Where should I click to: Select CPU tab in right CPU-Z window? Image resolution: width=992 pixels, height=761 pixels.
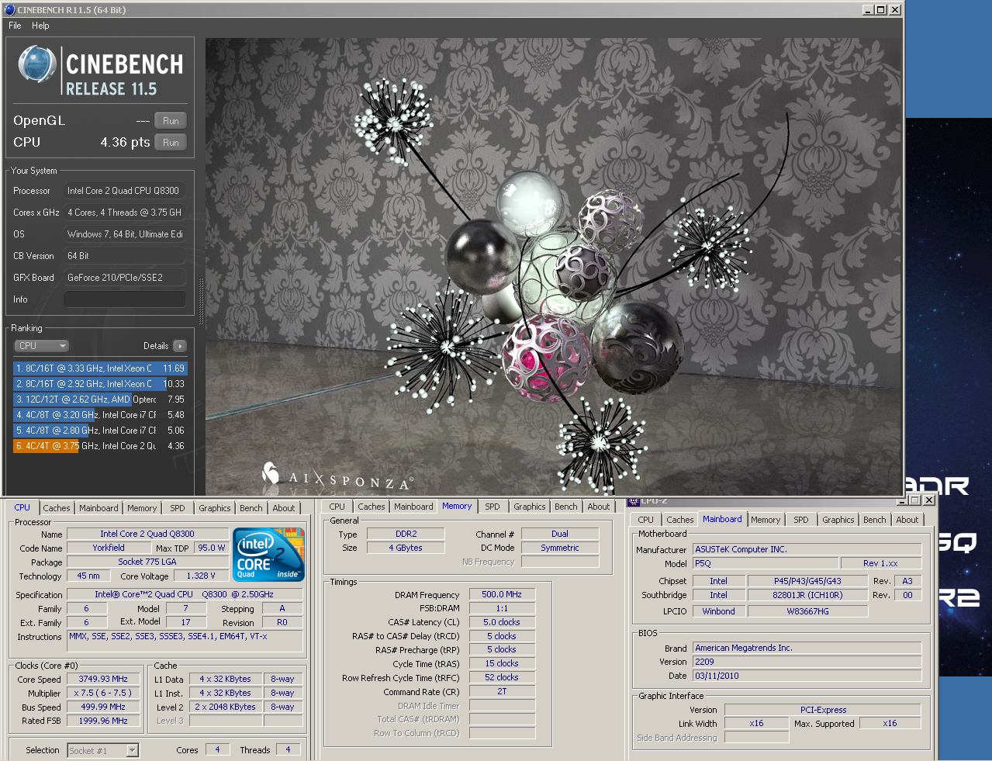click(645, 520)
